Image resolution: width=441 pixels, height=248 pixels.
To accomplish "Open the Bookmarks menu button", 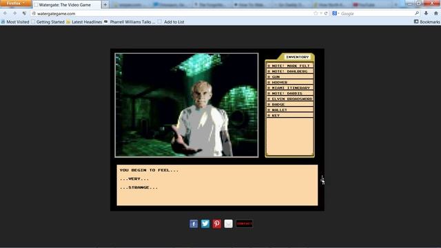I will pyautogui.click(x=427, y=21).
